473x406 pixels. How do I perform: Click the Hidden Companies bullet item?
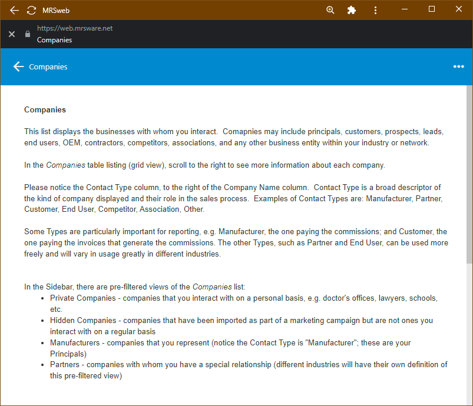[242, 326]
